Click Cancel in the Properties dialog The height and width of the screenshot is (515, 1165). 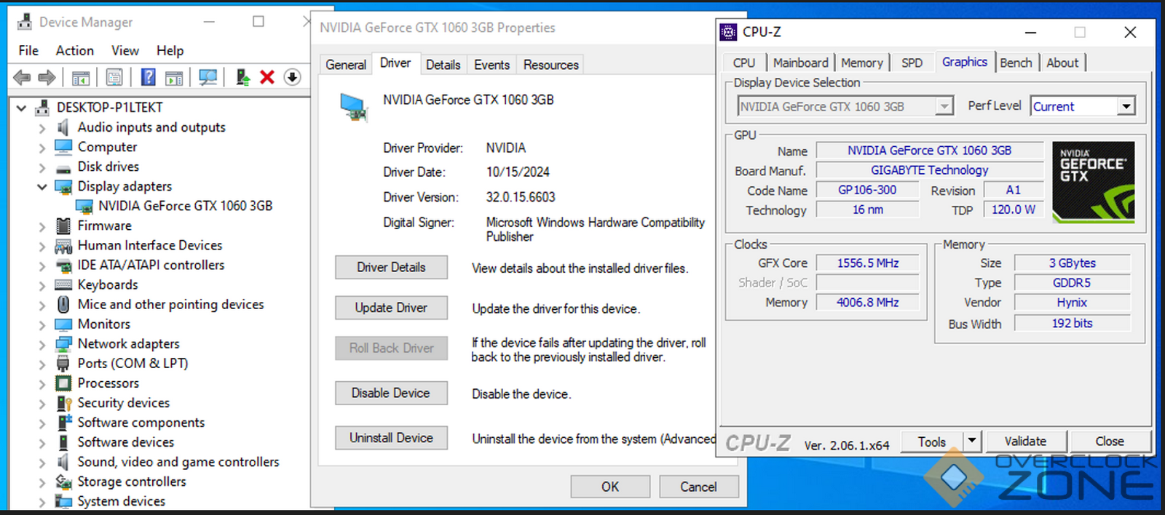(x=698, y=487)
